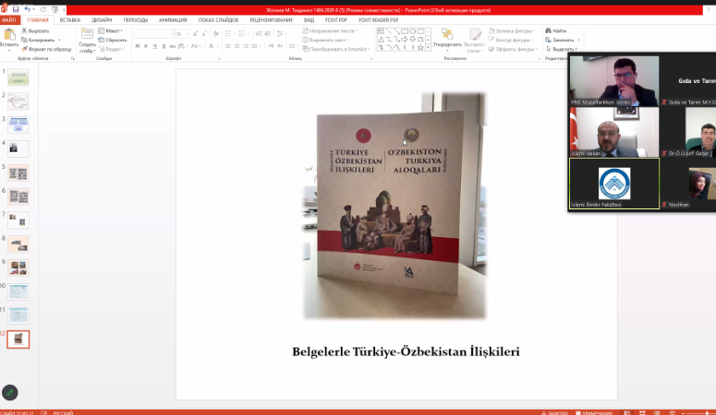
Task: Click the Redo icon in quick access toolbar
Action: click(x=43, y=9)
